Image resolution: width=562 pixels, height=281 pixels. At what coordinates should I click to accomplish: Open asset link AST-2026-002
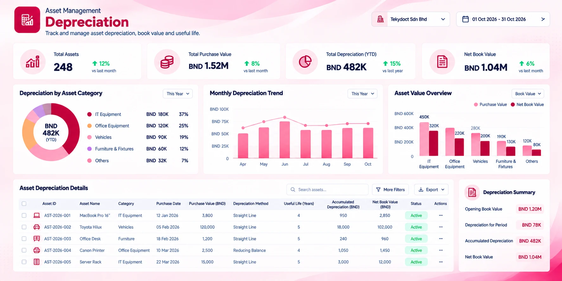57,227
